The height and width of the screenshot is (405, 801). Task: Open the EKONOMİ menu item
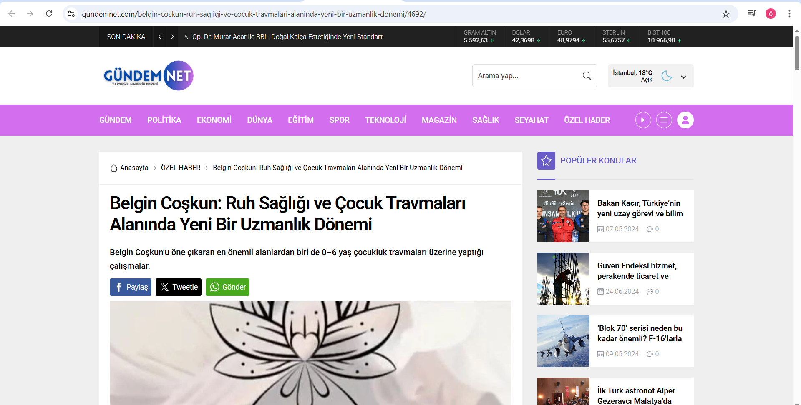[214, 120]
